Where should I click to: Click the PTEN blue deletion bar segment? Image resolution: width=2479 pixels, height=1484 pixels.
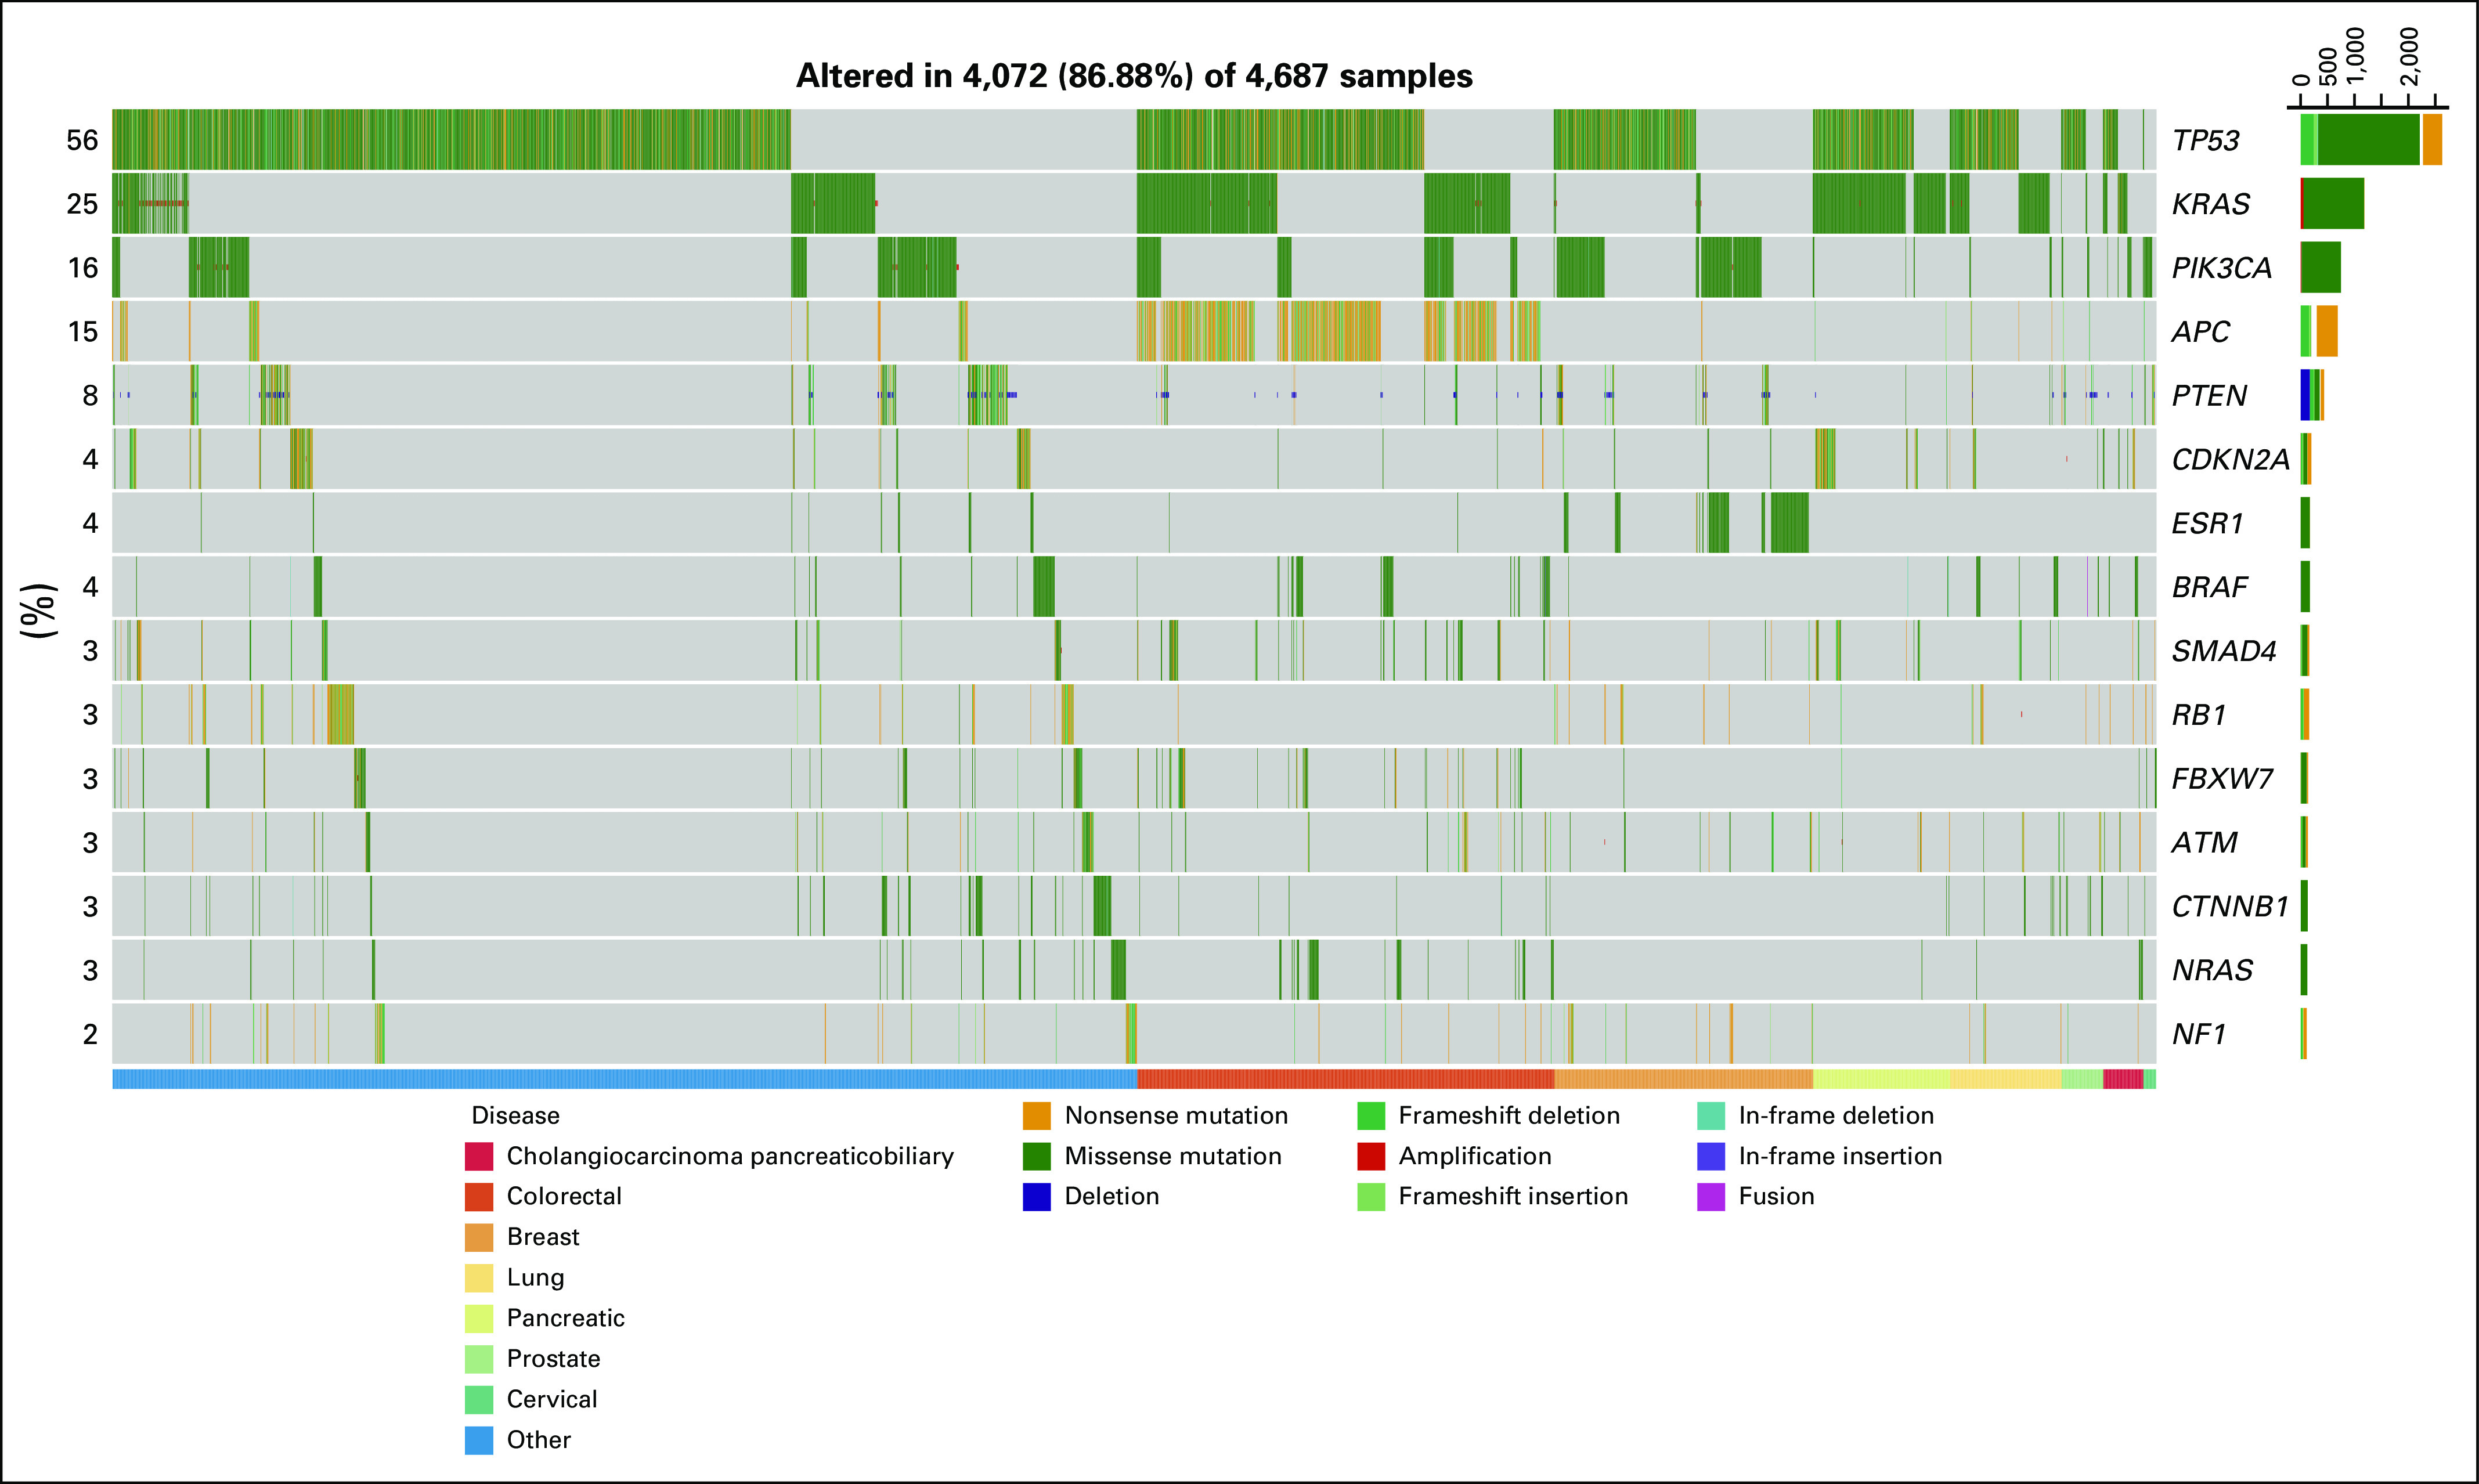click(x=2305, y=396)
